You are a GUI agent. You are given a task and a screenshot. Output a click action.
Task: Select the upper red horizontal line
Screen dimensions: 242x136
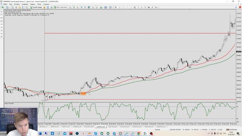[140, 33]
